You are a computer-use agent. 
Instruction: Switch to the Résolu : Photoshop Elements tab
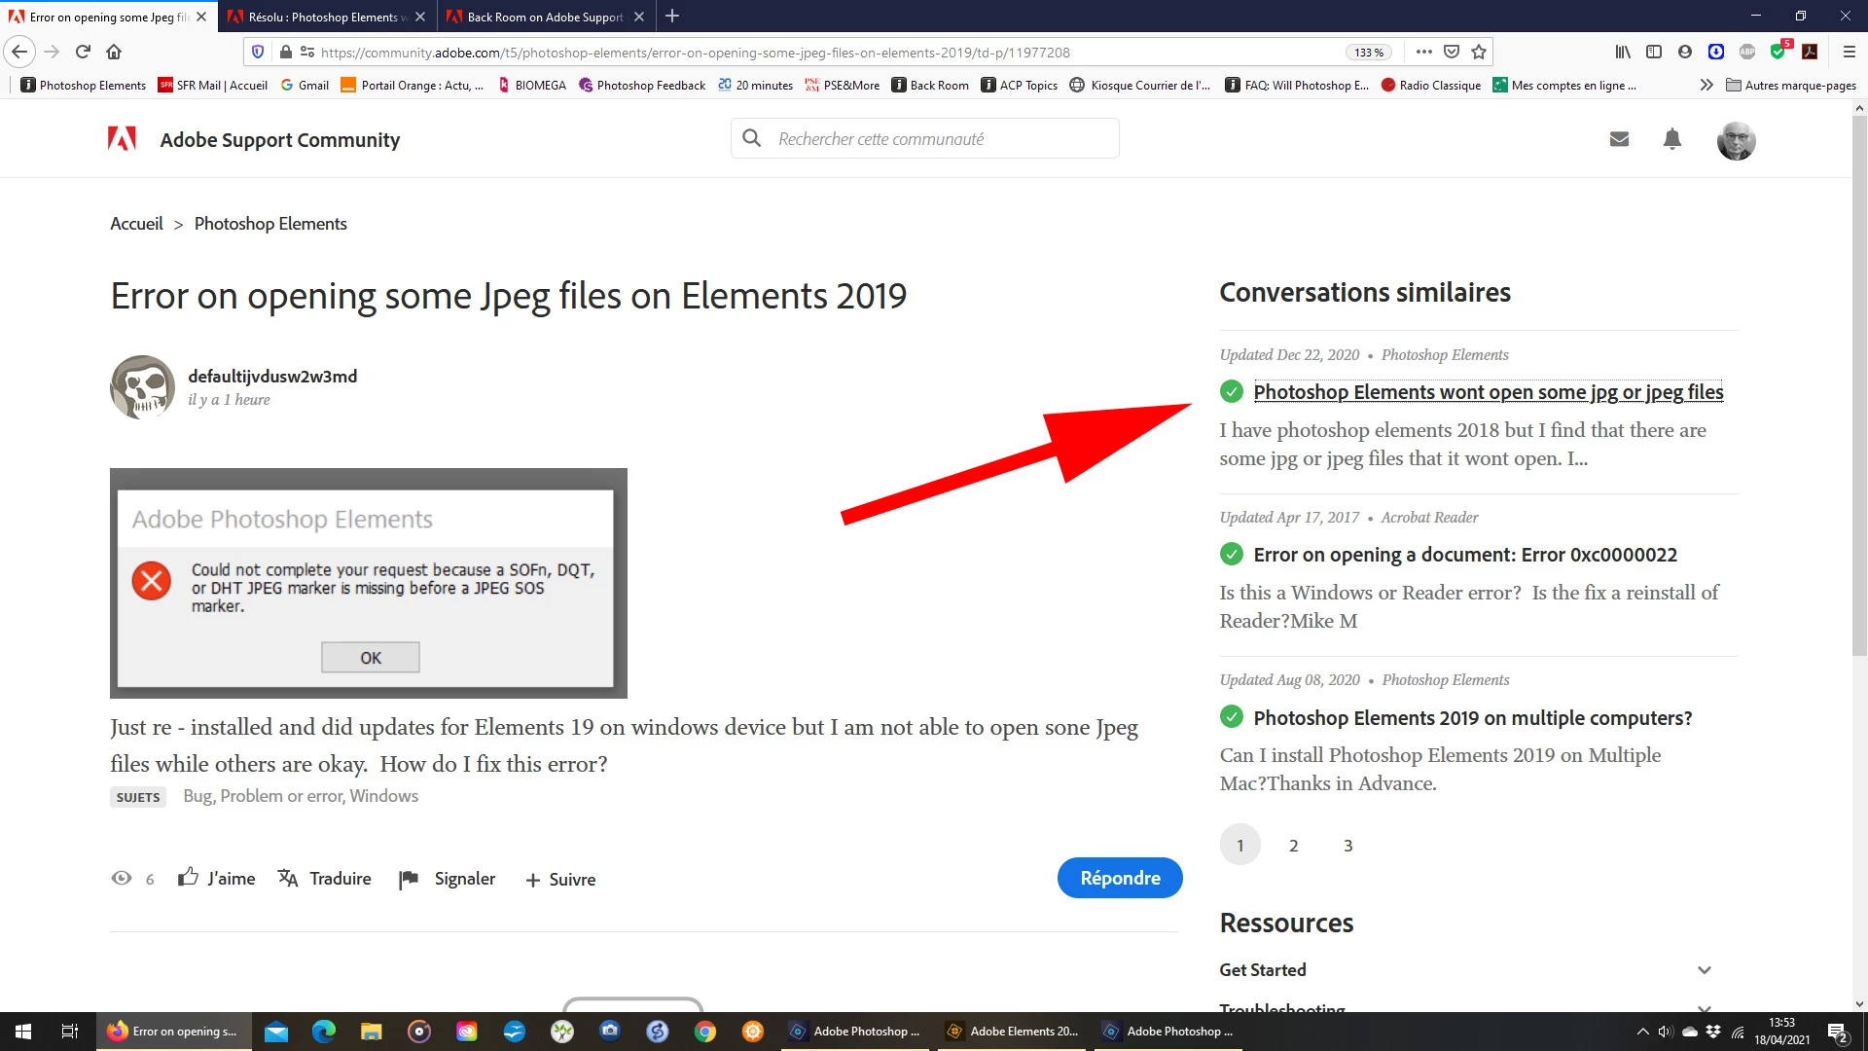pyautogui.click(x=326, y=17)
